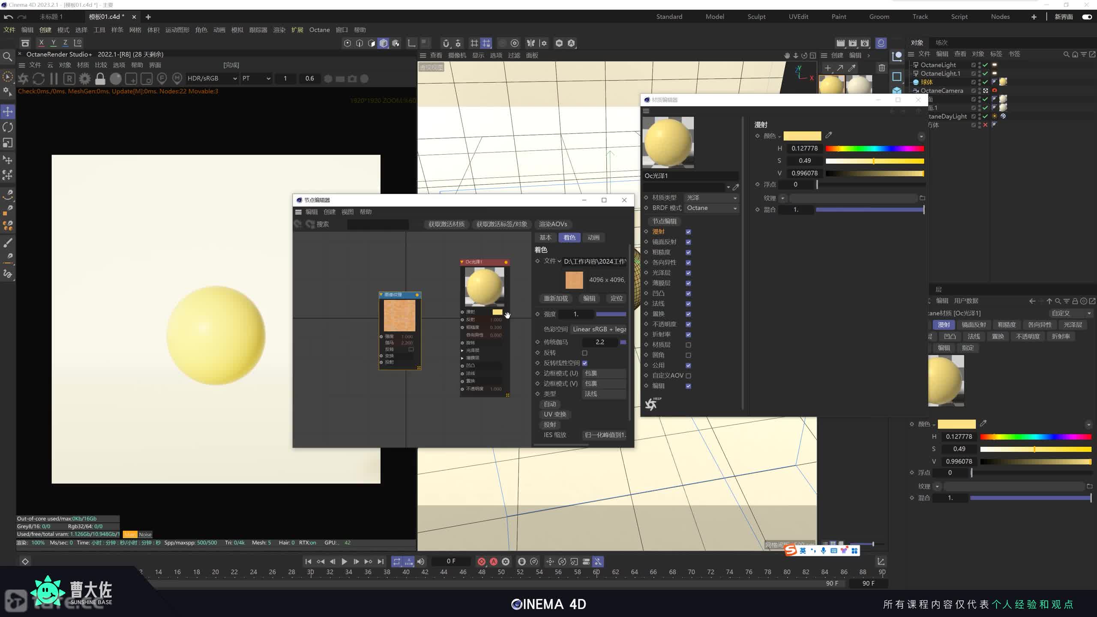The height and width of the screenshot is (617, 1097).
Task: Open the BRDF 模式 Octane dropdown
Action: pos(711,208)
